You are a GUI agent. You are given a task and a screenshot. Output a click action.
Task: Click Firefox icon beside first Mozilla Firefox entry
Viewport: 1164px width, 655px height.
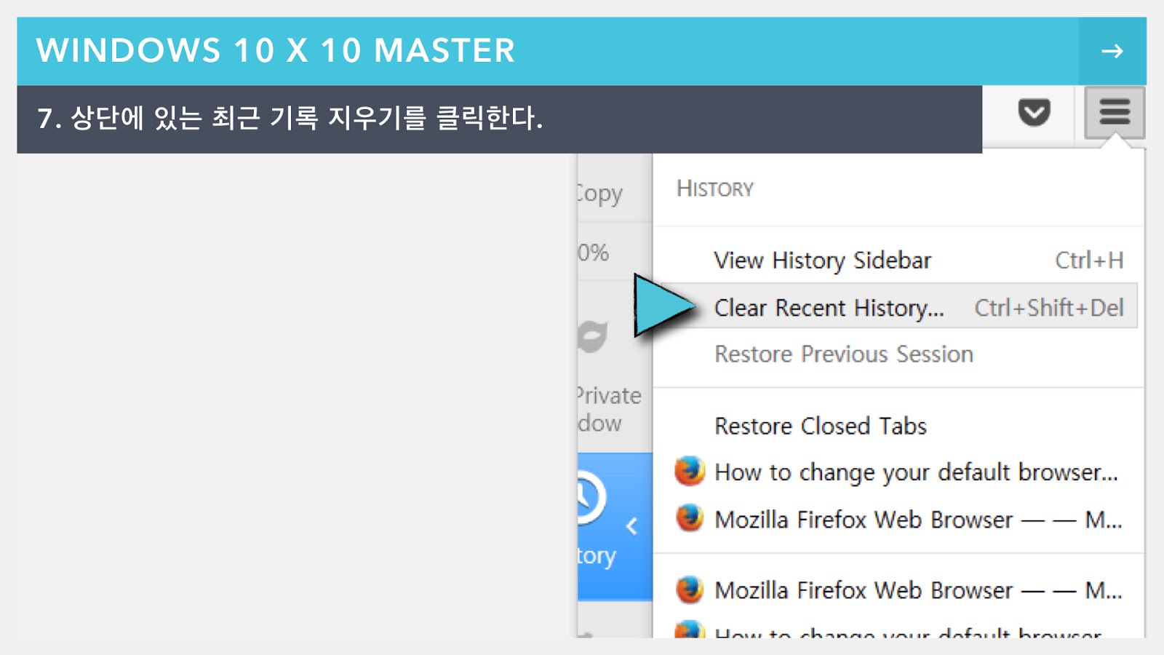click(x=690, y=518)
